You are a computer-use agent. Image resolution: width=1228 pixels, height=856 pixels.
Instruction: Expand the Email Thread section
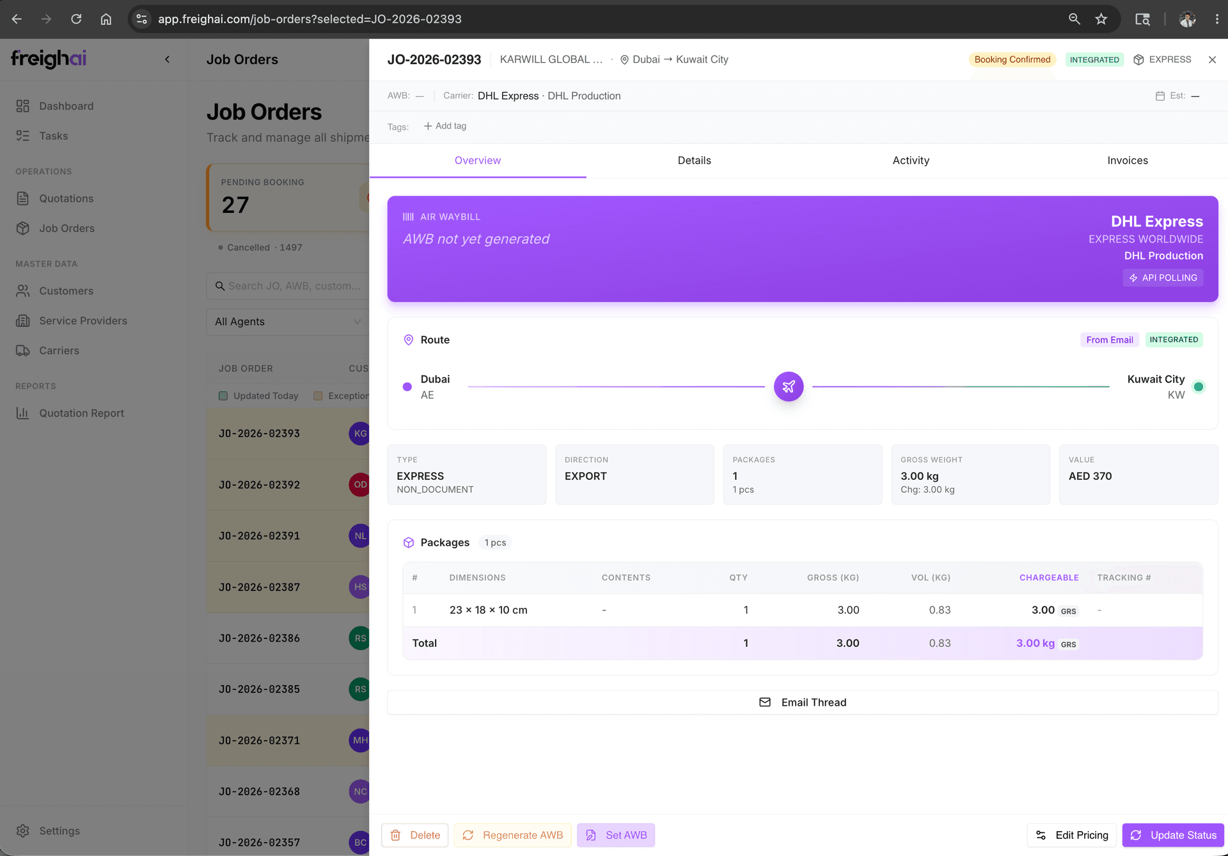[803, 702]
